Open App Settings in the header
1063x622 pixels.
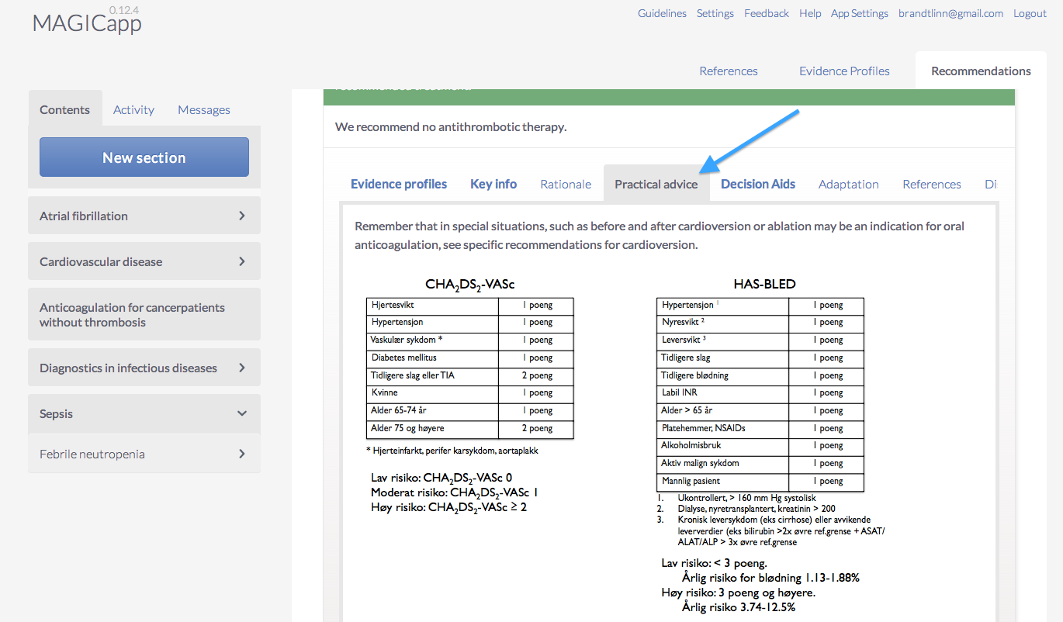(x=860, y=13)
